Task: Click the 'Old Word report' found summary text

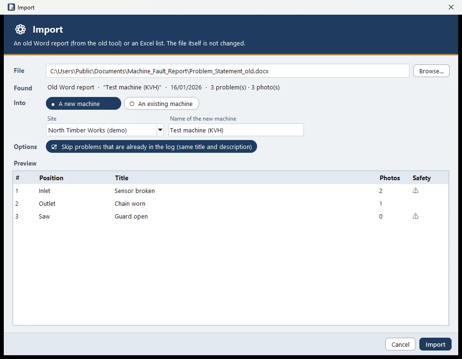Action: [71, 87]
